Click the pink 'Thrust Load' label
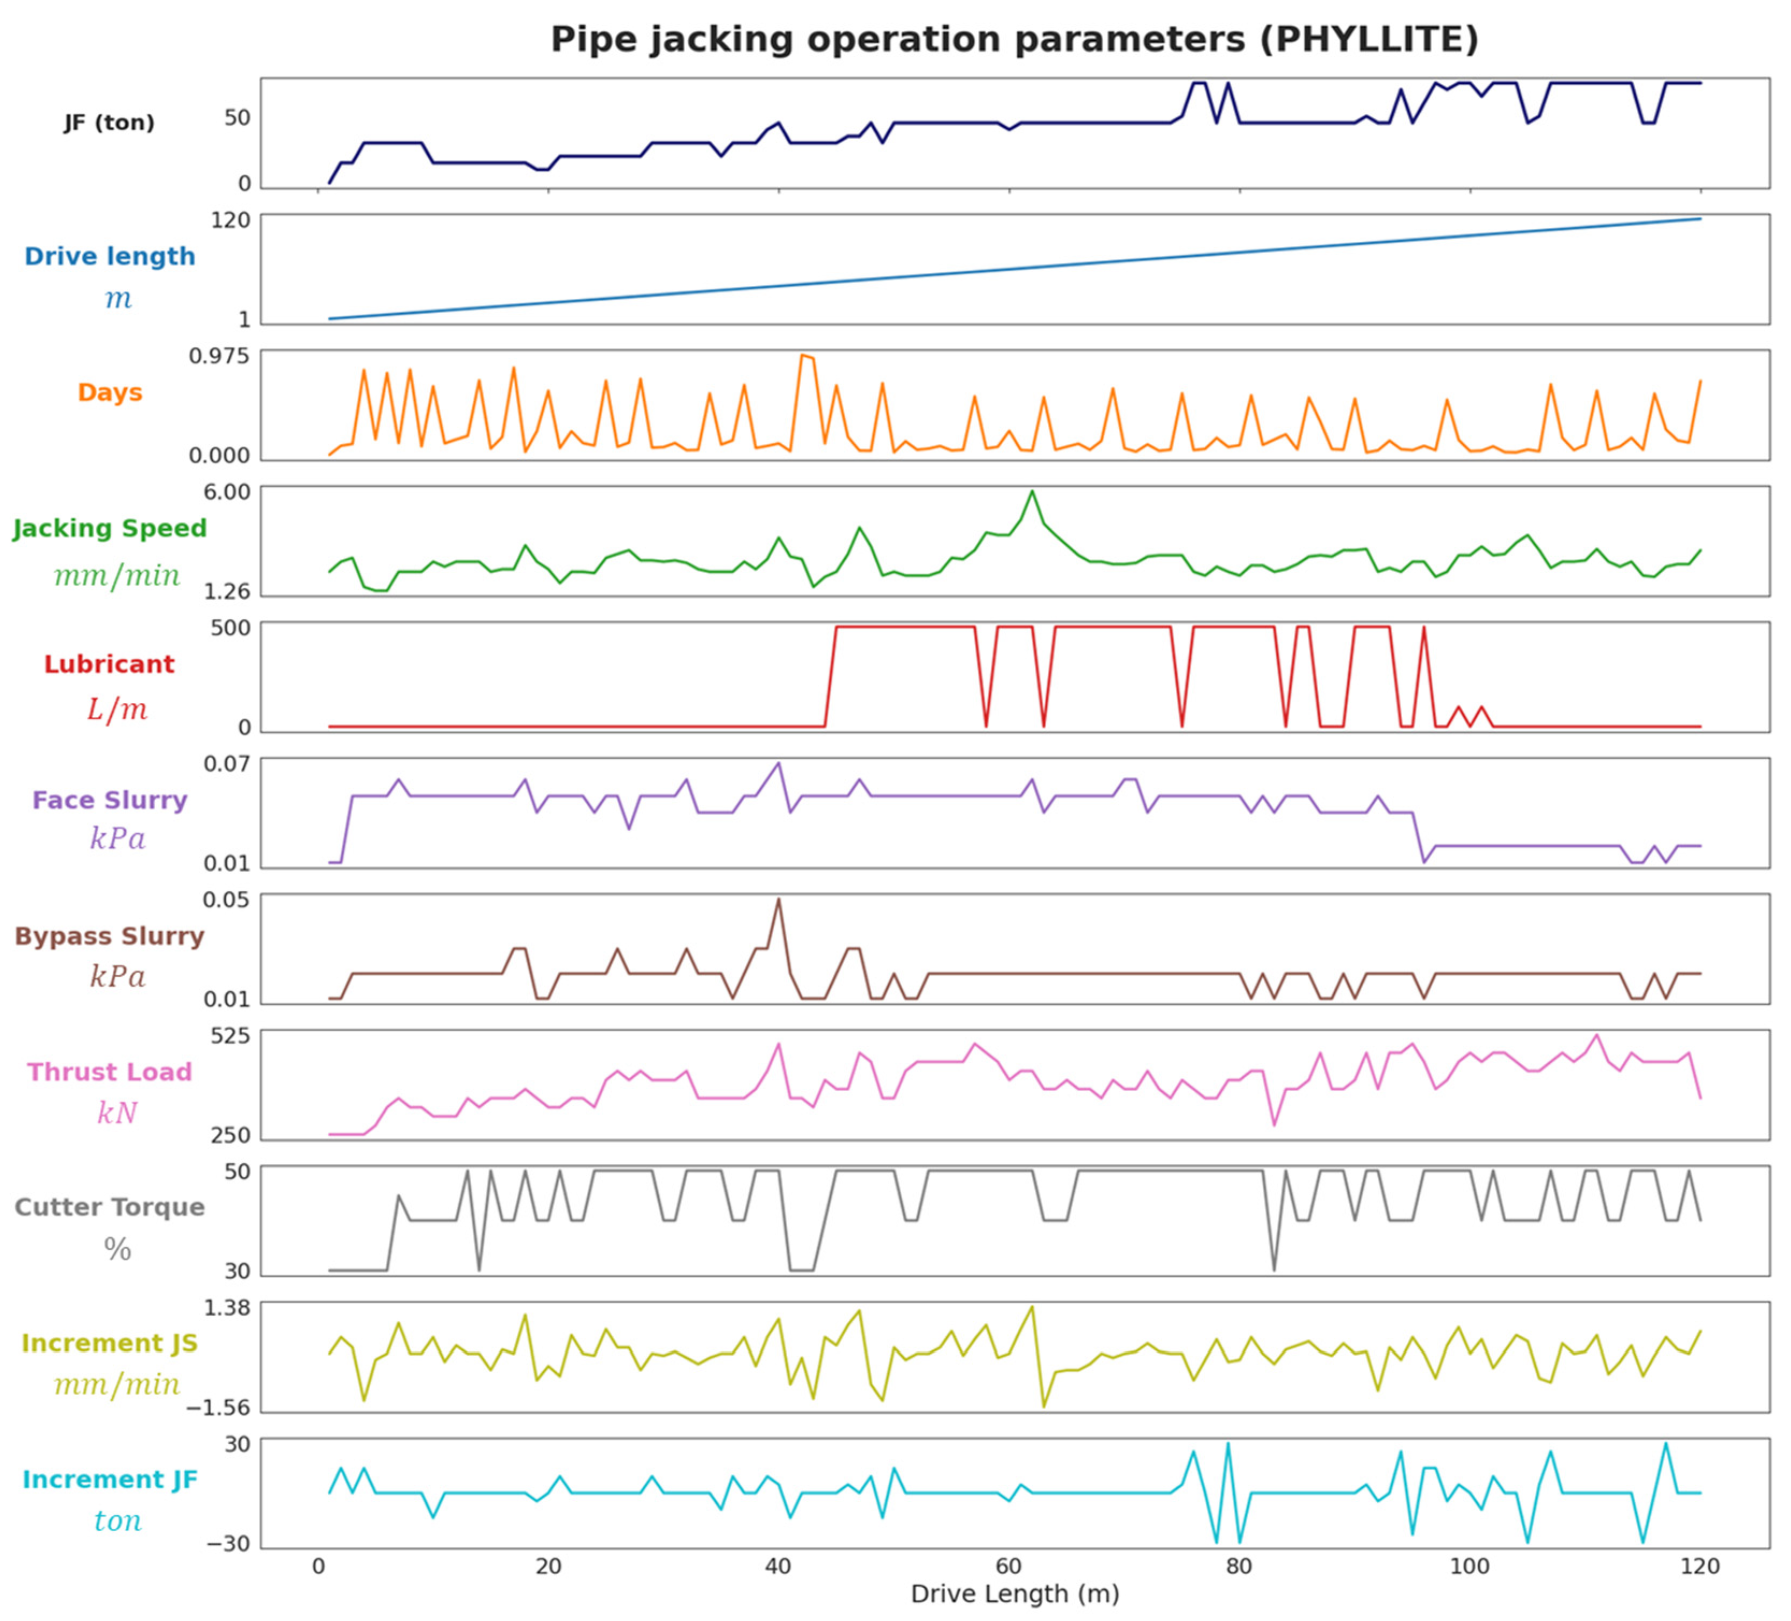The image size is (1791, 1621). click(x=109, y=1072)
